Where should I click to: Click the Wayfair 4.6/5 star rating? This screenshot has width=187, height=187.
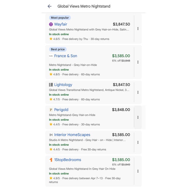55,39
